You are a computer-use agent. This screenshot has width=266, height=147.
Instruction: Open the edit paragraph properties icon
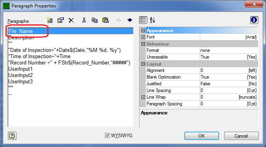61,20
